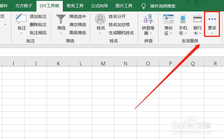The width and height of the screenshot is (224, 140).
Task: Expand the 手机号 dropdown arrow
Action: click(186, 33)
